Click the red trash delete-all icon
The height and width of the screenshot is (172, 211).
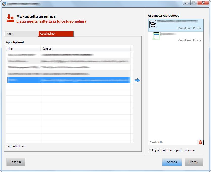point(200,142)
